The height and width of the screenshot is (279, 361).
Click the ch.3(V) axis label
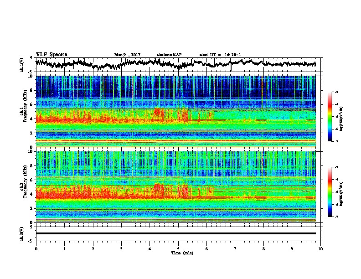[x=21, y=234]
